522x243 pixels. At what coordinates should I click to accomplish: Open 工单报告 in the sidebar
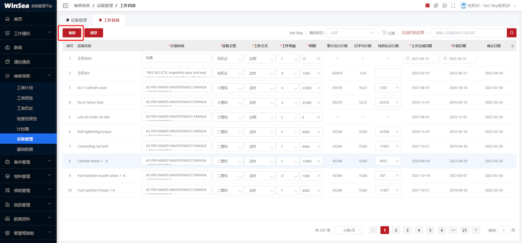(x=24, y=98)
